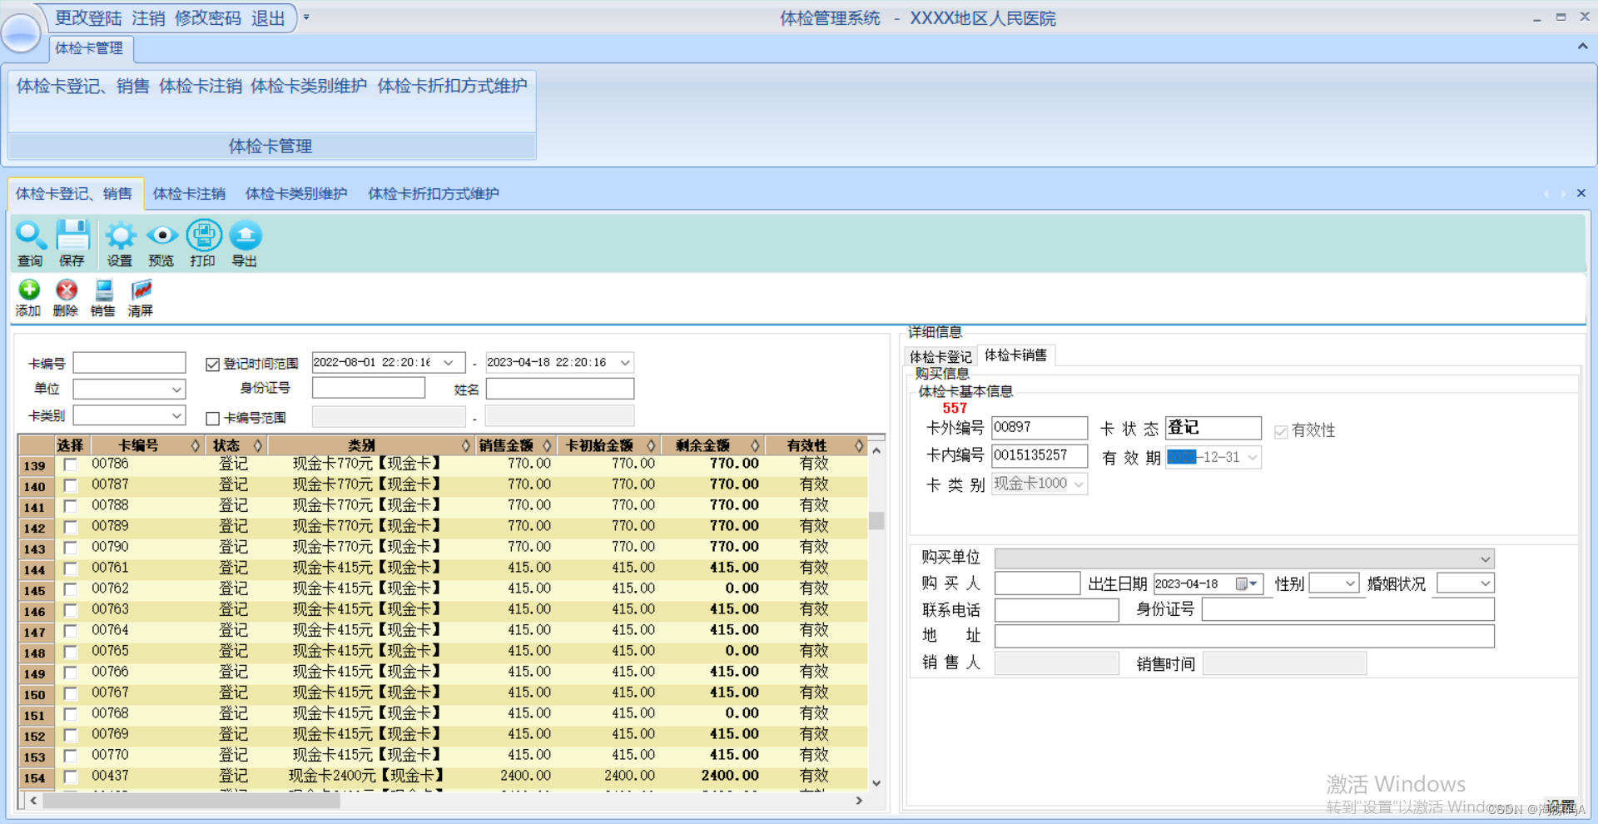Click ribbon button 体检卡登记、销售
Viewport: 1598px width, 824px height.
click(83, 86)
